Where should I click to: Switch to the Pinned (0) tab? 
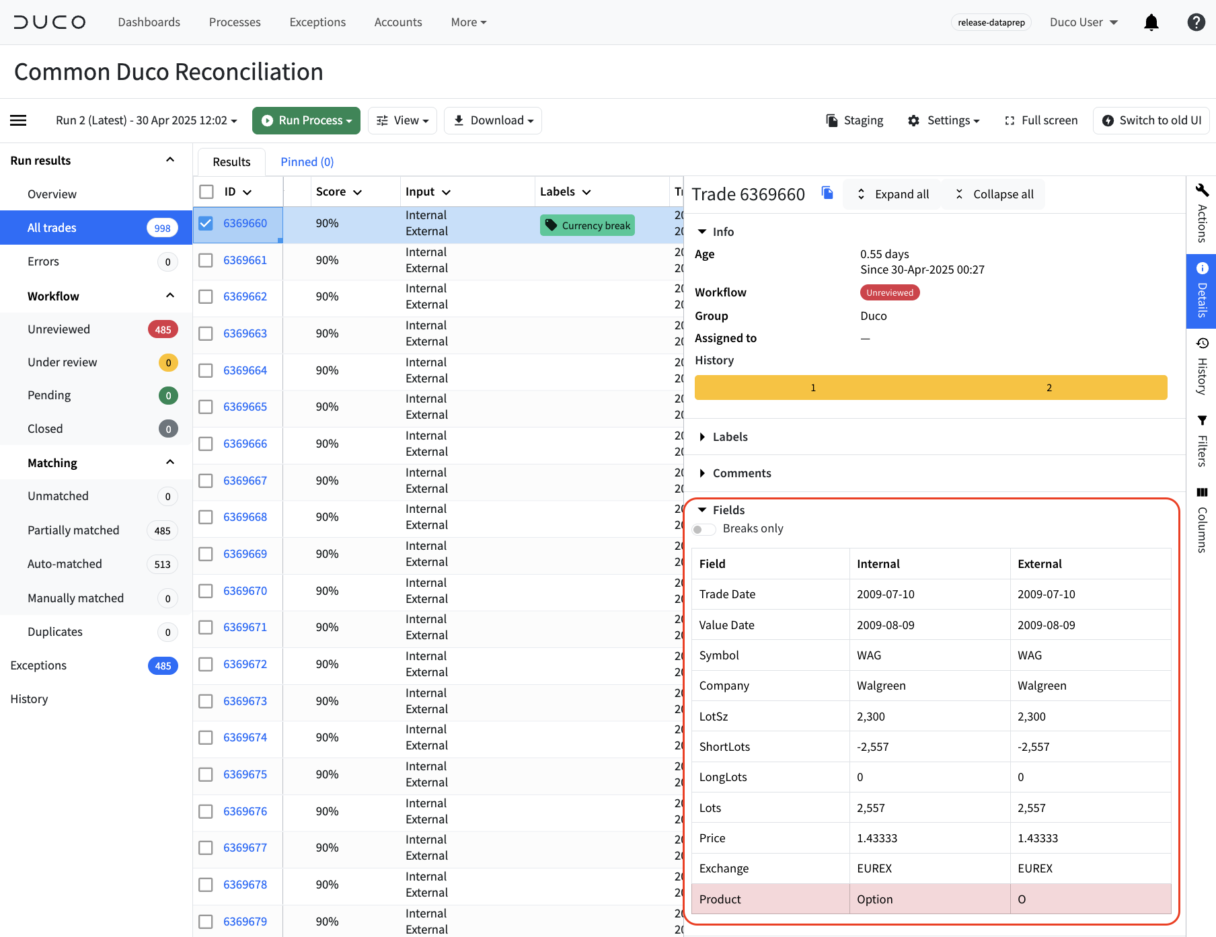[x=307, y=162]
